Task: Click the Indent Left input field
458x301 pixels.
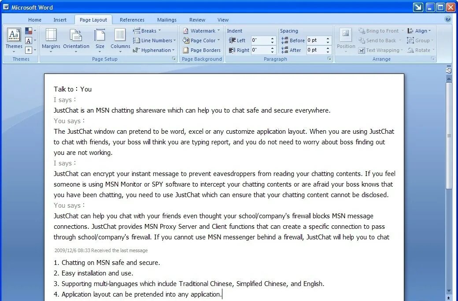Action: pyautogui.click(x=260, y=40)
